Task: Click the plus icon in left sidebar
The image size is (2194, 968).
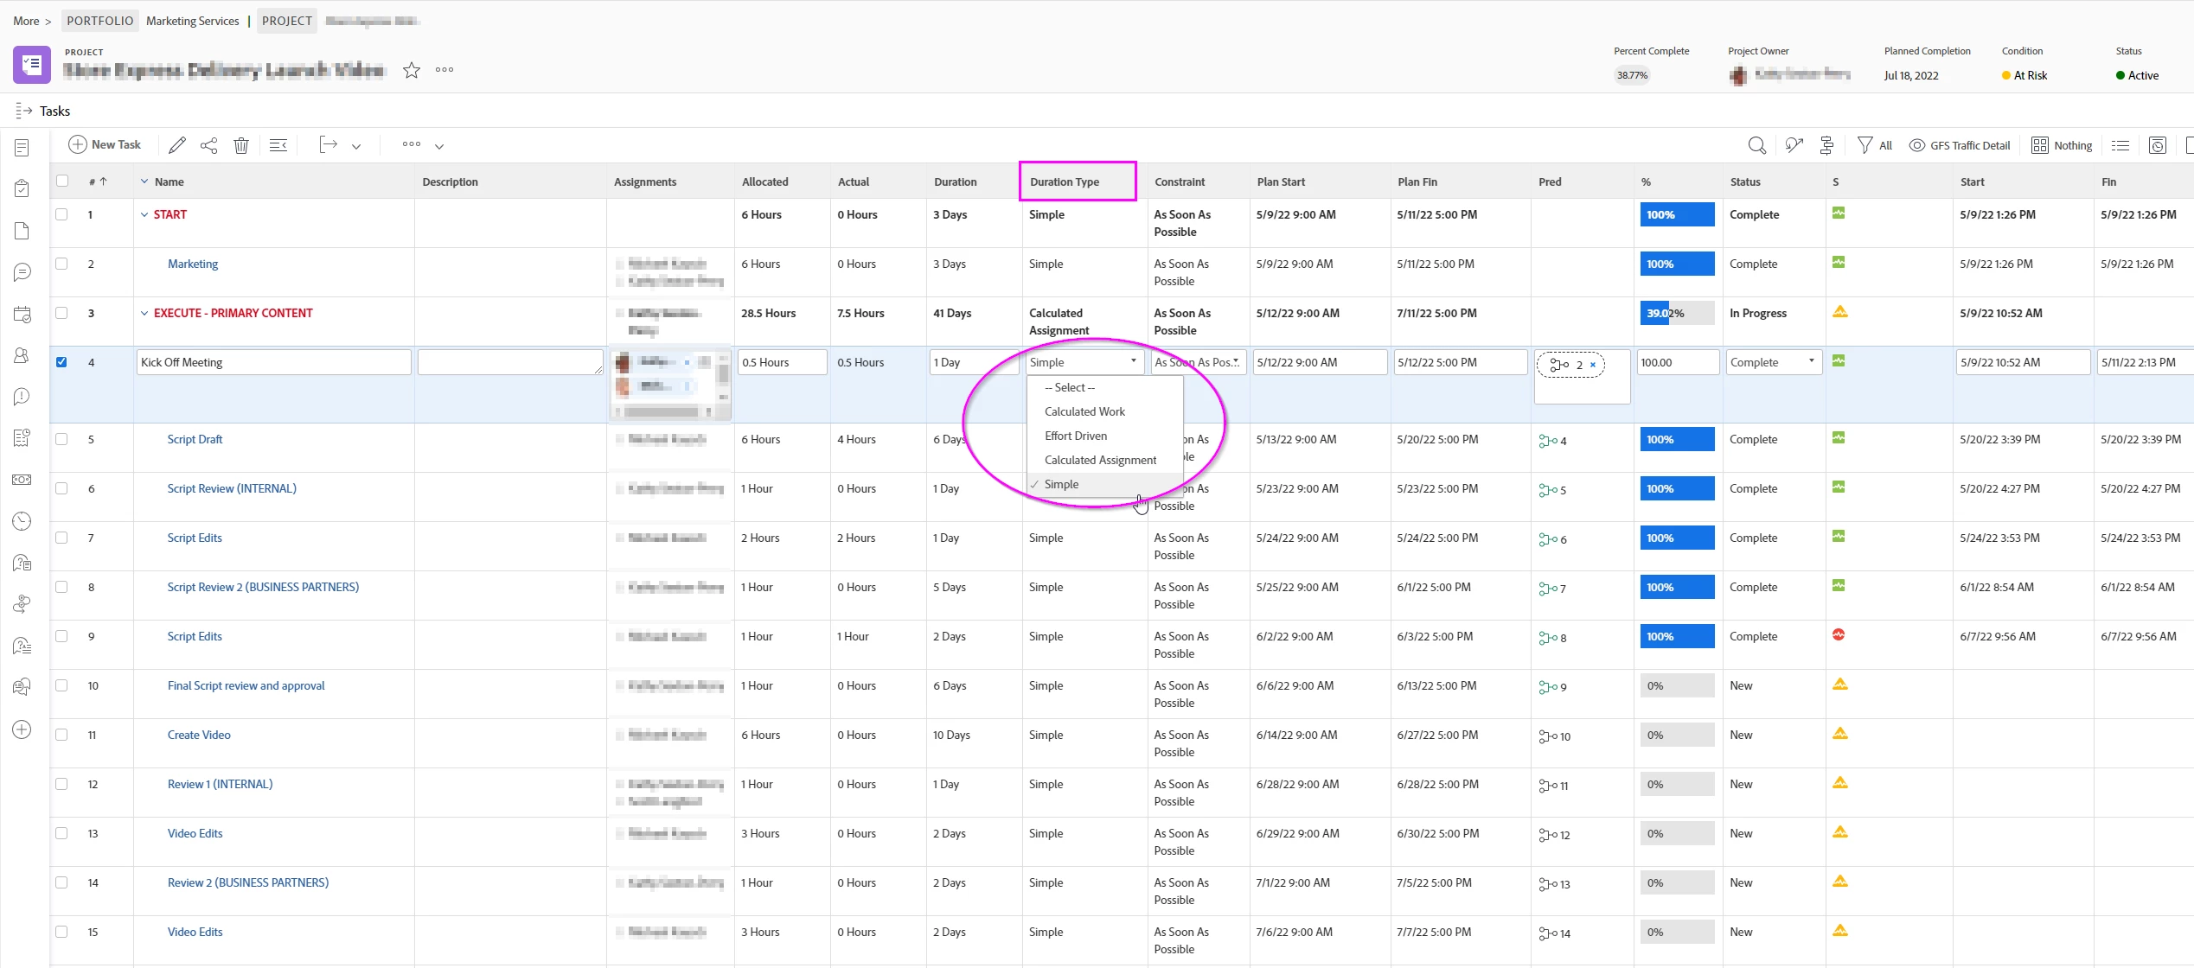Action: [22, 729]
